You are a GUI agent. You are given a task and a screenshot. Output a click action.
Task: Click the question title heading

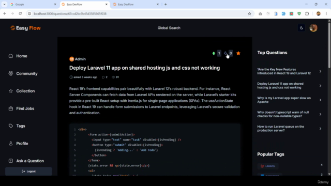pyautogui.click(x=145, y=68)
